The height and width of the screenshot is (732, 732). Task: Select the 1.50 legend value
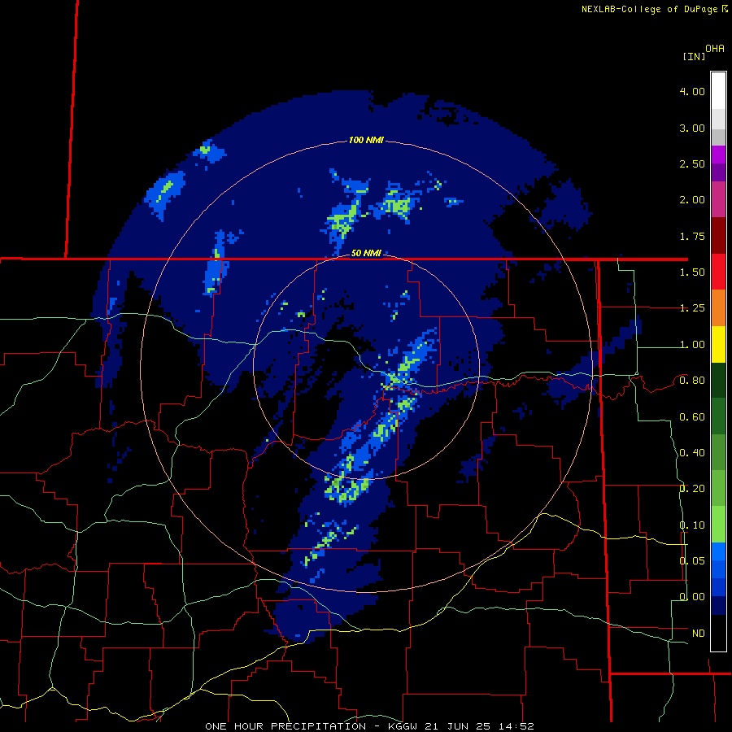click(692, 272)
